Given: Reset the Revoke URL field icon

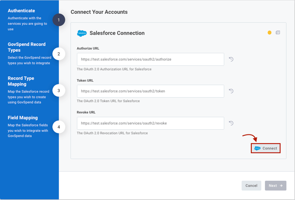Looking at the screenshot, I should point(231,123).
